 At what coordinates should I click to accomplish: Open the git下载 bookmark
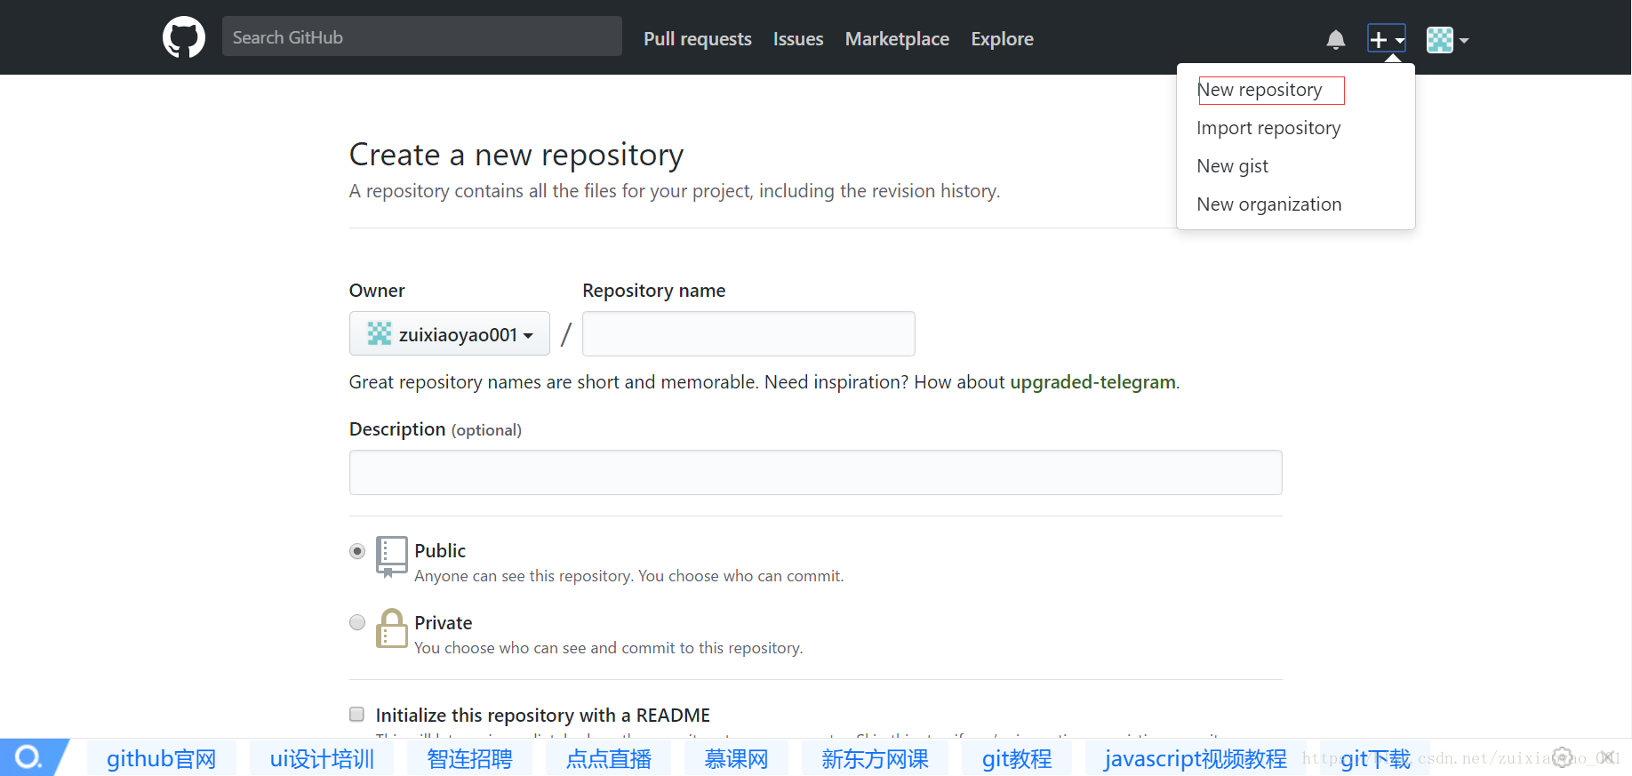(x=1375, y=758)
